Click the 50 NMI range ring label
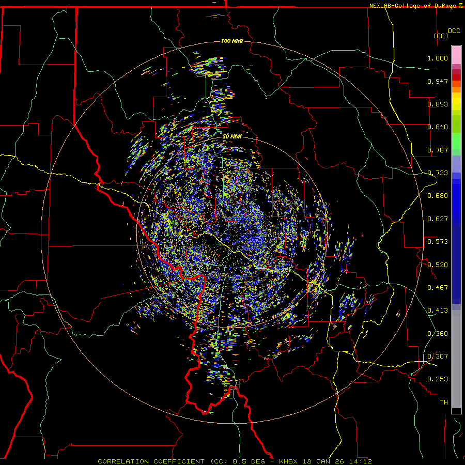465x465 pixels. (232, 136)
